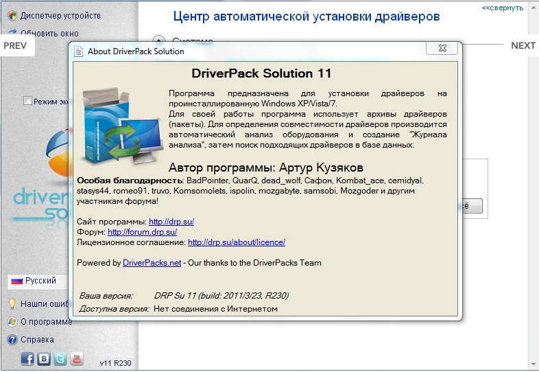Click the driver solution logo in sidebar
This screenshot has width=539, height=372.
point(40,179)
